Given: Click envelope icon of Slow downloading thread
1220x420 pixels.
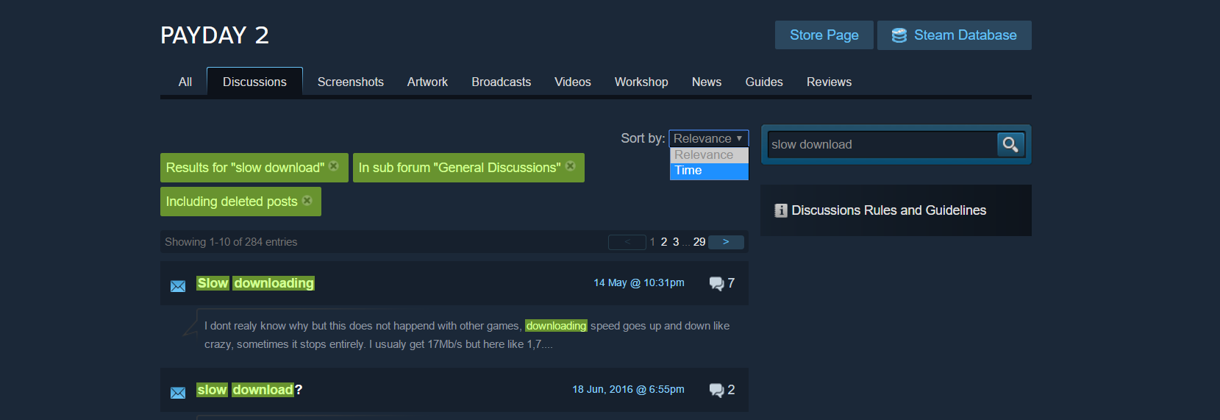Looking at the screenshot, I should pos(178,286).
